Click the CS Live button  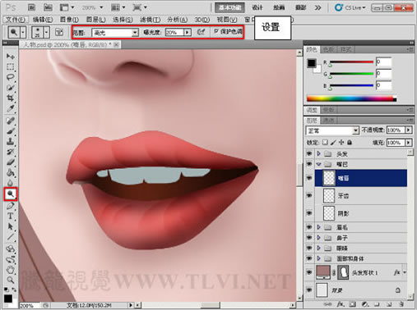point(350,7)
